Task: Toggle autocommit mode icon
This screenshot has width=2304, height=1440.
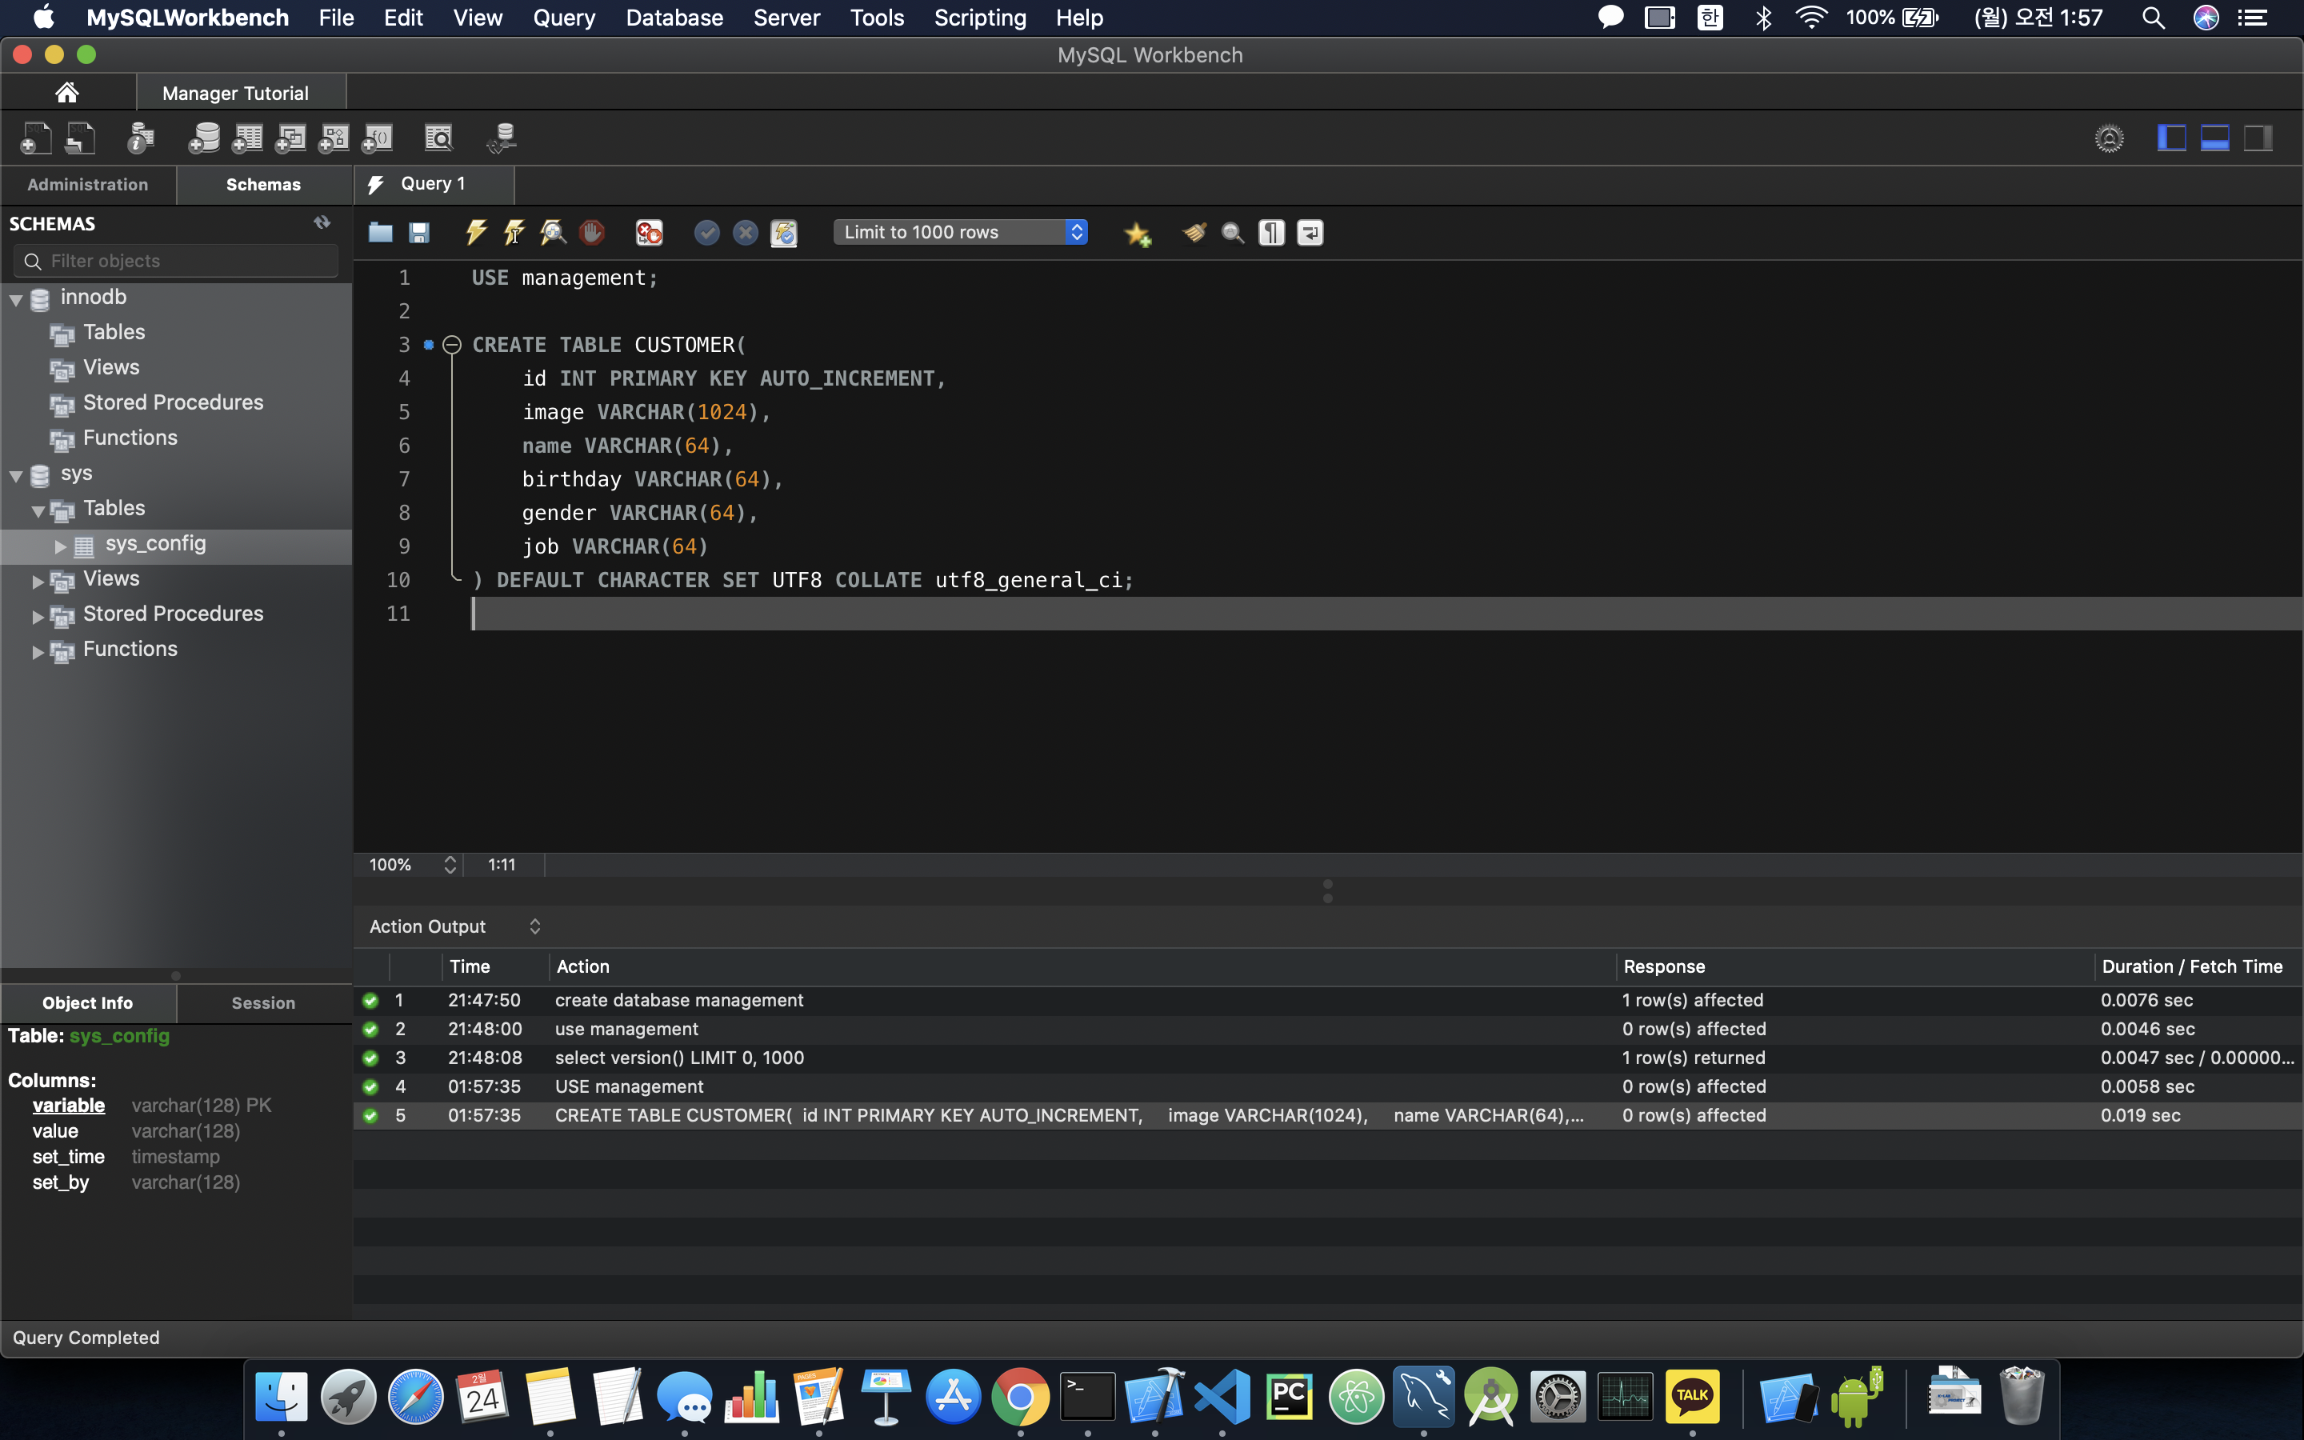Action: (x=783, y=232)
